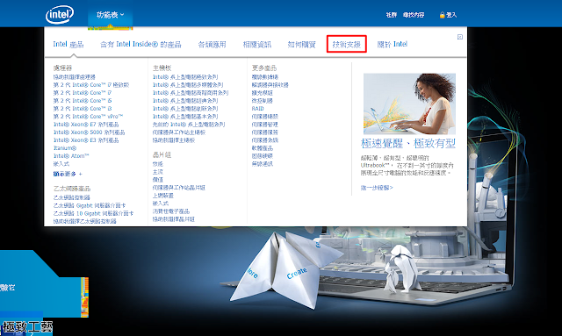Click the 更多產品 column heading
562x336 pixels.
pos(264,68)
